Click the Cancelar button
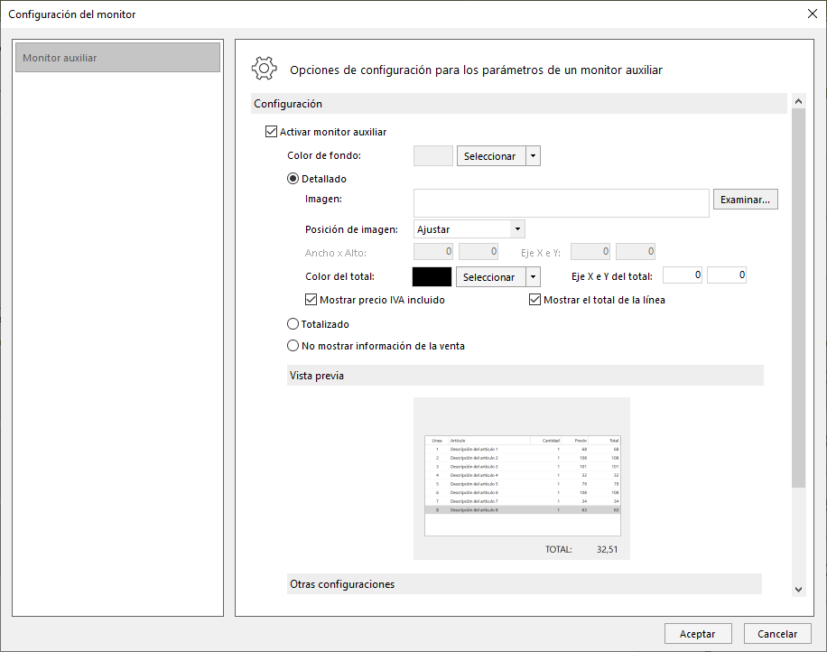The width and height of the screenshot is (827, 652). [x=777, y=634]
